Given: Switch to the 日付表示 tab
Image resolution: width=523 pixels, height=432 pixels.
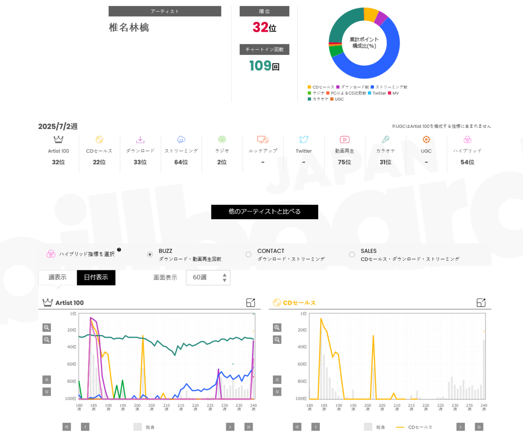Looking at the screenshot, I should pos(96,277).
